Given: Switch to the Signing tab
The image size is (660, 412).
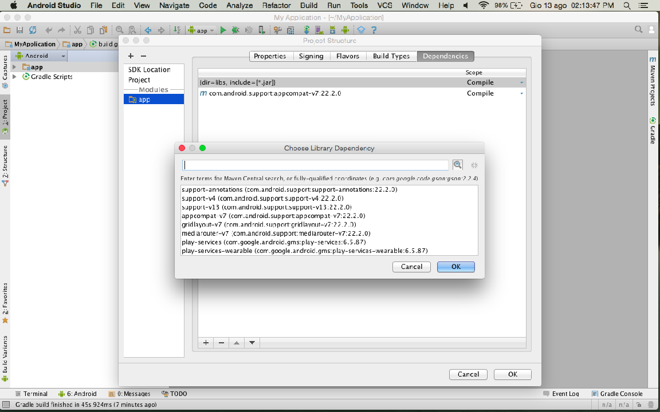Looking at the screenshot, I should point(311,56).
